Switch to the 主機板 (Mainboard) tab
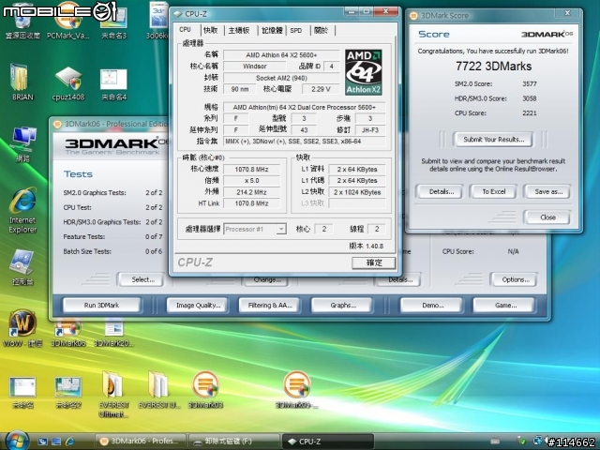 click(x=239, y=30)
